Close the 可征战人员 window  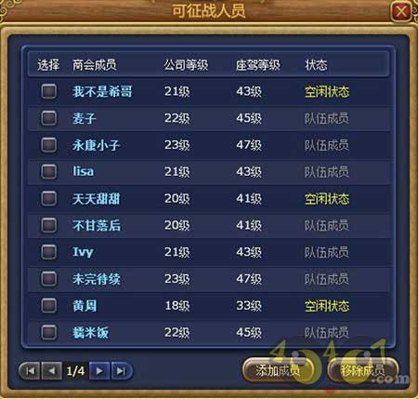(x=401, y=12)
